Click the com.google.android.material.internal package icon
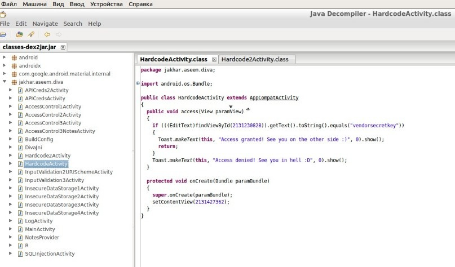This screenshot has width=455, height=267. [x=14, y=74]
